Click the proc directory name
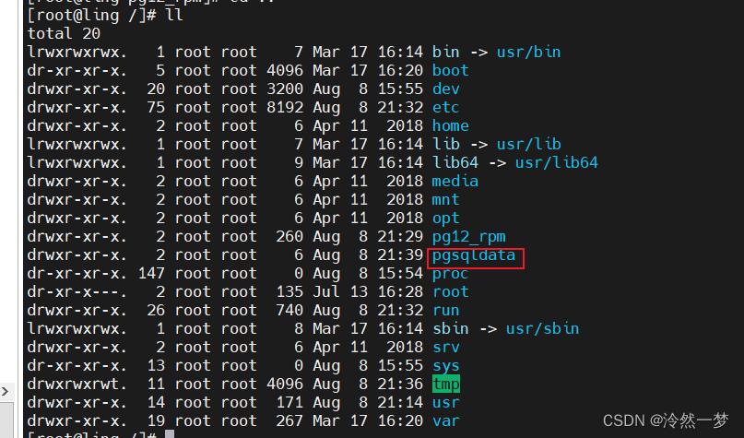Screen dimensions: 744x438 tap(450, 274)
